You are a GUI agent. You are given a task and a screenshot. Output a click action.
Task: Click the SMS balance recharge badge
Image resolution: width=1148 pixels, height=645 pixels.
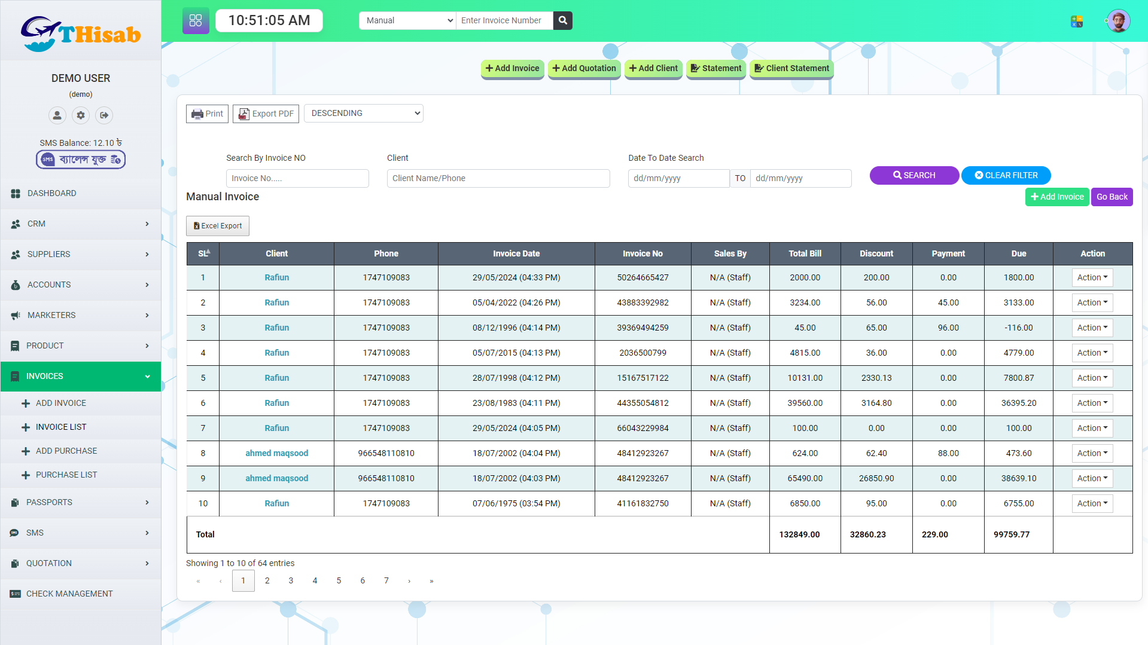click(x=81, y=160)
